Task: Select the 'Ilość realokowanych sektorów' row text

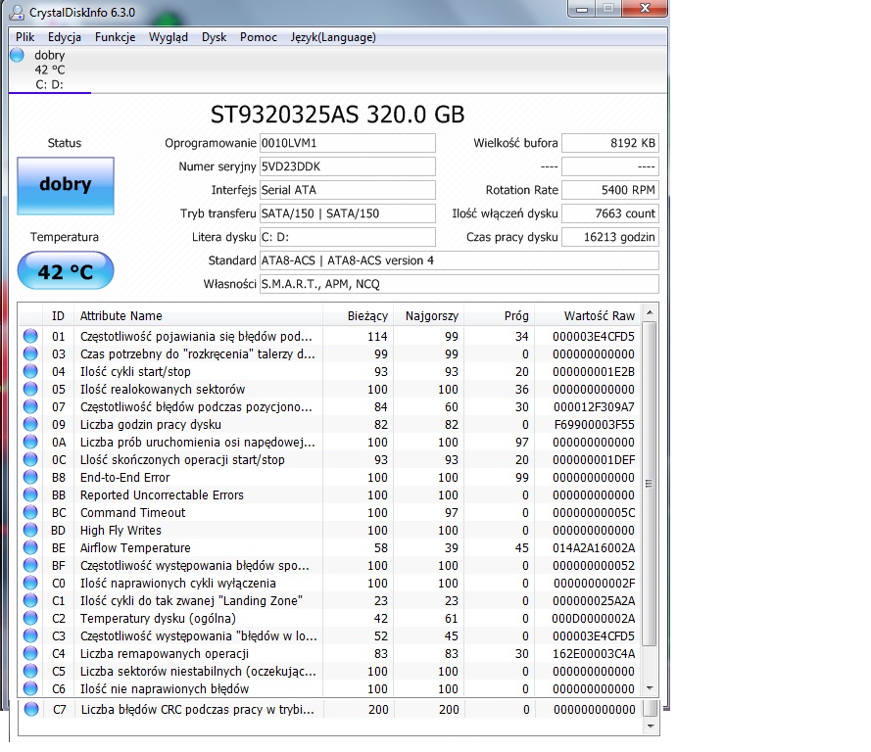Action: tap(163, 389)
